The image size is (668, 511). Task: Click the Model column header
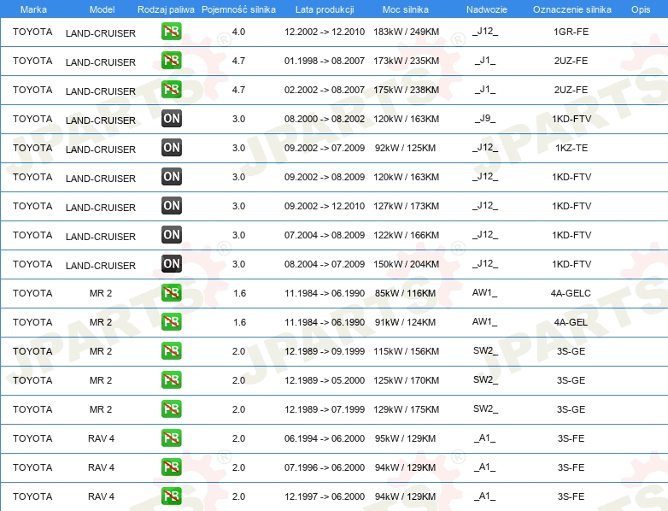click(102, 9)
